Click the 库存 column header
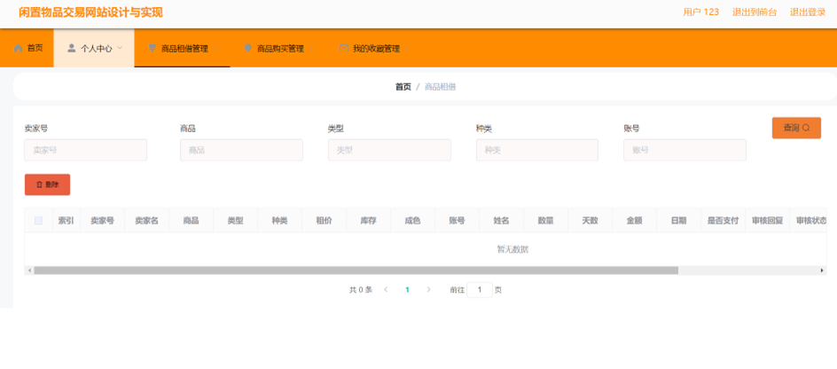The height and width of the screenshot is (369, 837). pyautogui.click(x=368, y=221)
